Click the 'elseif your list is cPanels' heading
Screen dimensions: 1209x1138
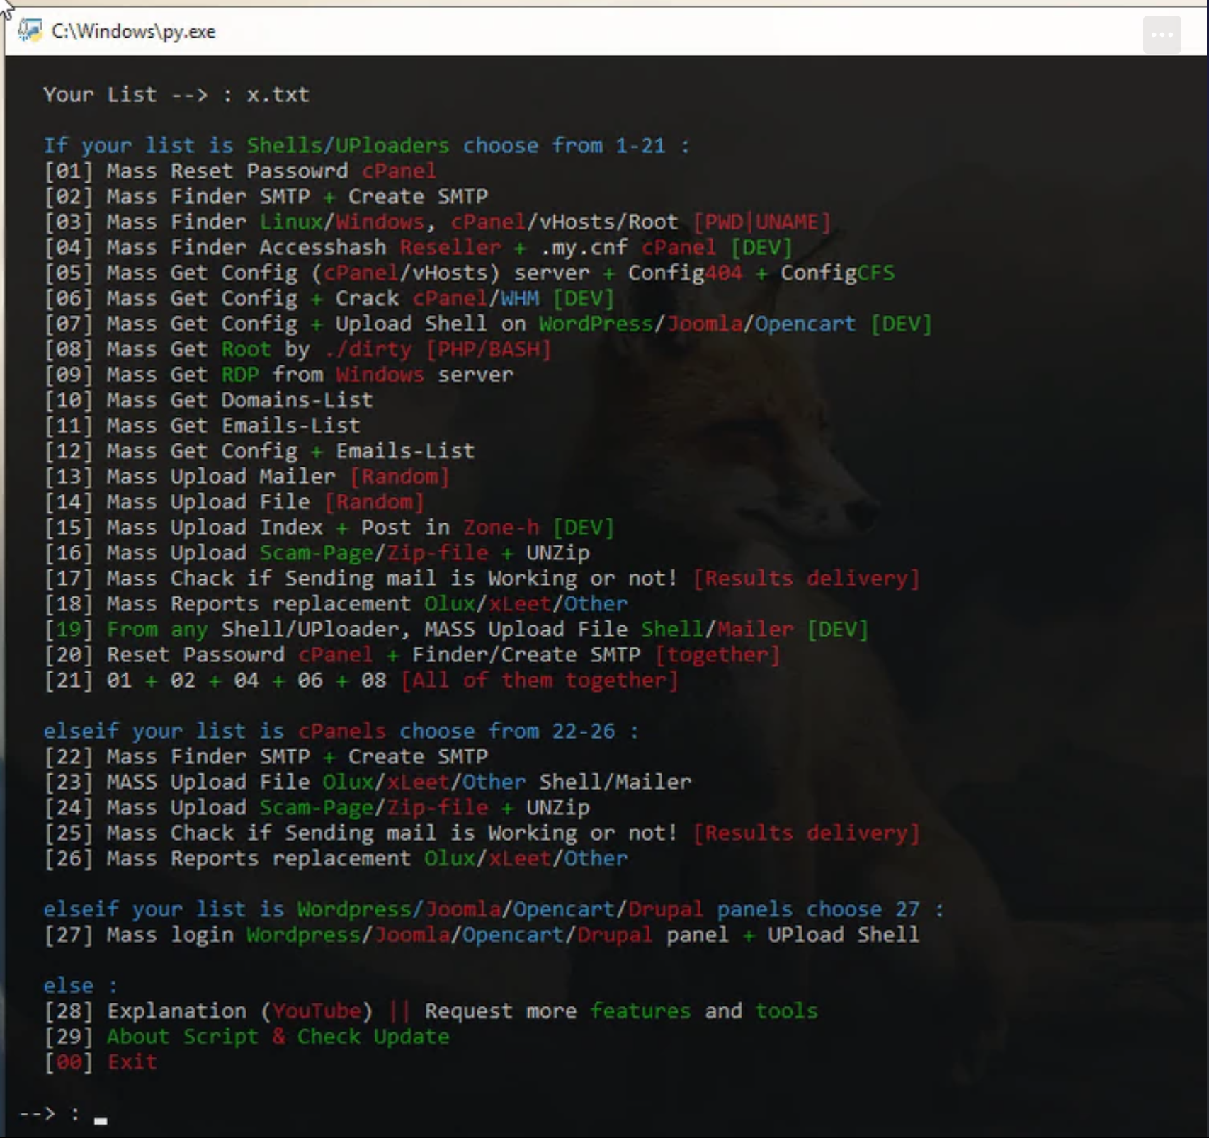coord(341,731)
